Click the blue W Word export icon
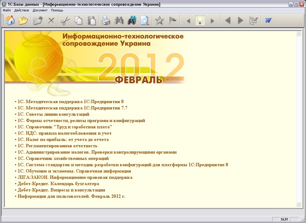 (x=268, y=20)
